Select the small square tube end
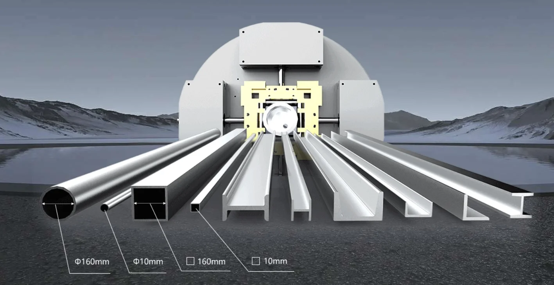The width and height of the screenshot is (554, 285). (x=195, y=208)
